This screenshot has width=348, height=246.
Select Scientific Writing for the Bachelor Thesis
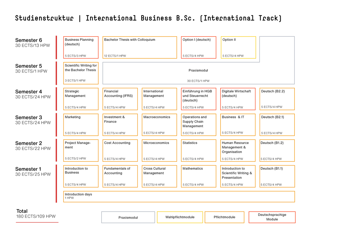click(x=81, y=73)
